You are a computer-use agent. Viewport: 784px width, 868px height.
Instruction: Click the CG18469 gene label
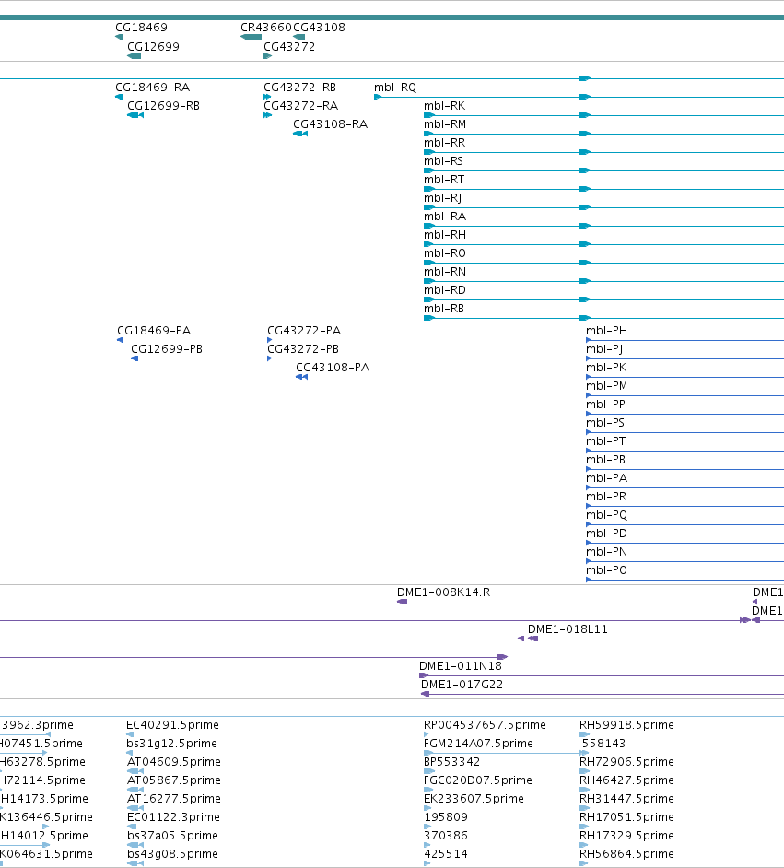click(141, 27)
